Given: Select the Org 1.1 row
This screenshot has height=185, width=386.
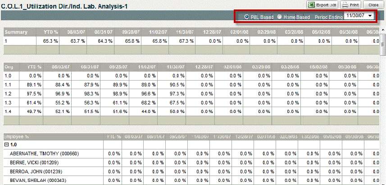Looking at the screenshot, I should pyautogui.click(x=7, y=85).
